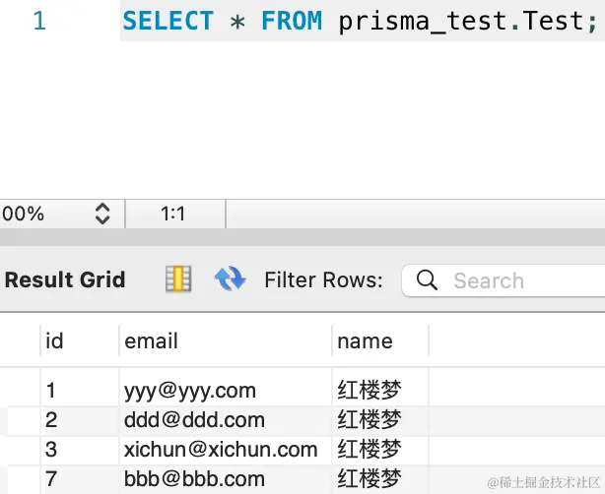Click the result grid form editor icon

point(178,278)
